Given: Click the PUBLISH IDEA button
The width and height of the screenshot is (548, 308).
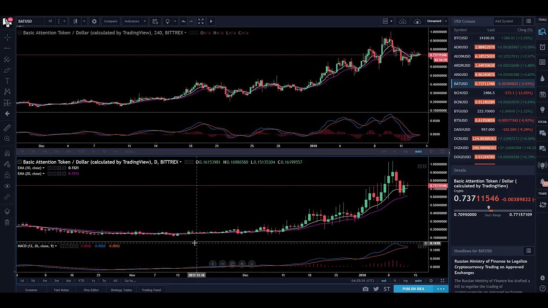Looking at the screenshot, I should (413, 289).
